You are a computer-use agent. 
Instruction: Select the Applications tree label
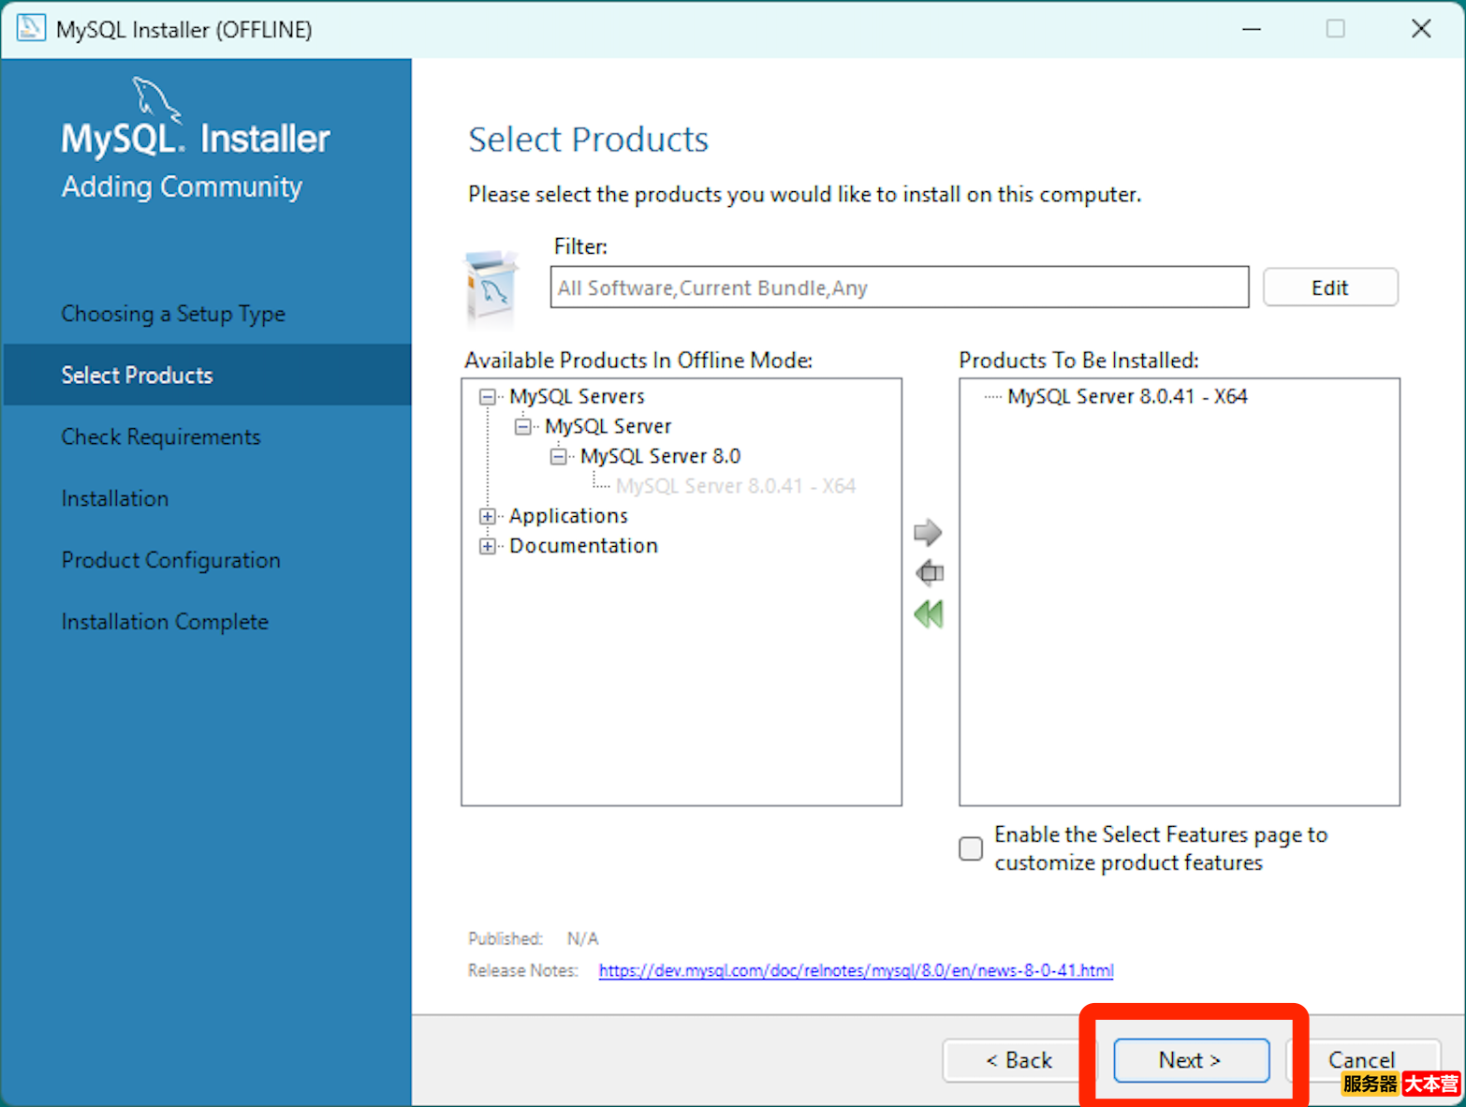pos(568,516)
